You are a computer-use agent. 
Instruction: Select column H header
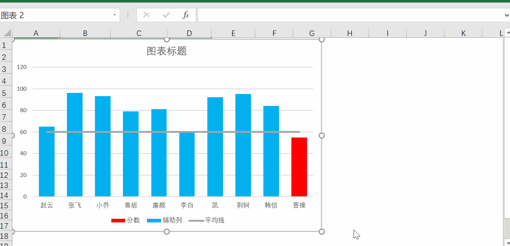pos(350,33)
